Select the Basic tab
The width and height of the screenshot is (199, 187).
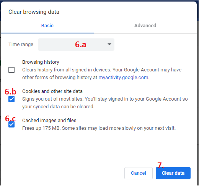point(47,26)
